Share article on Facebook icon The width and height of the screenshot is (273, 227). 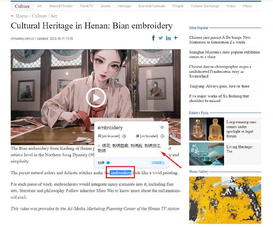pos(153,38)
